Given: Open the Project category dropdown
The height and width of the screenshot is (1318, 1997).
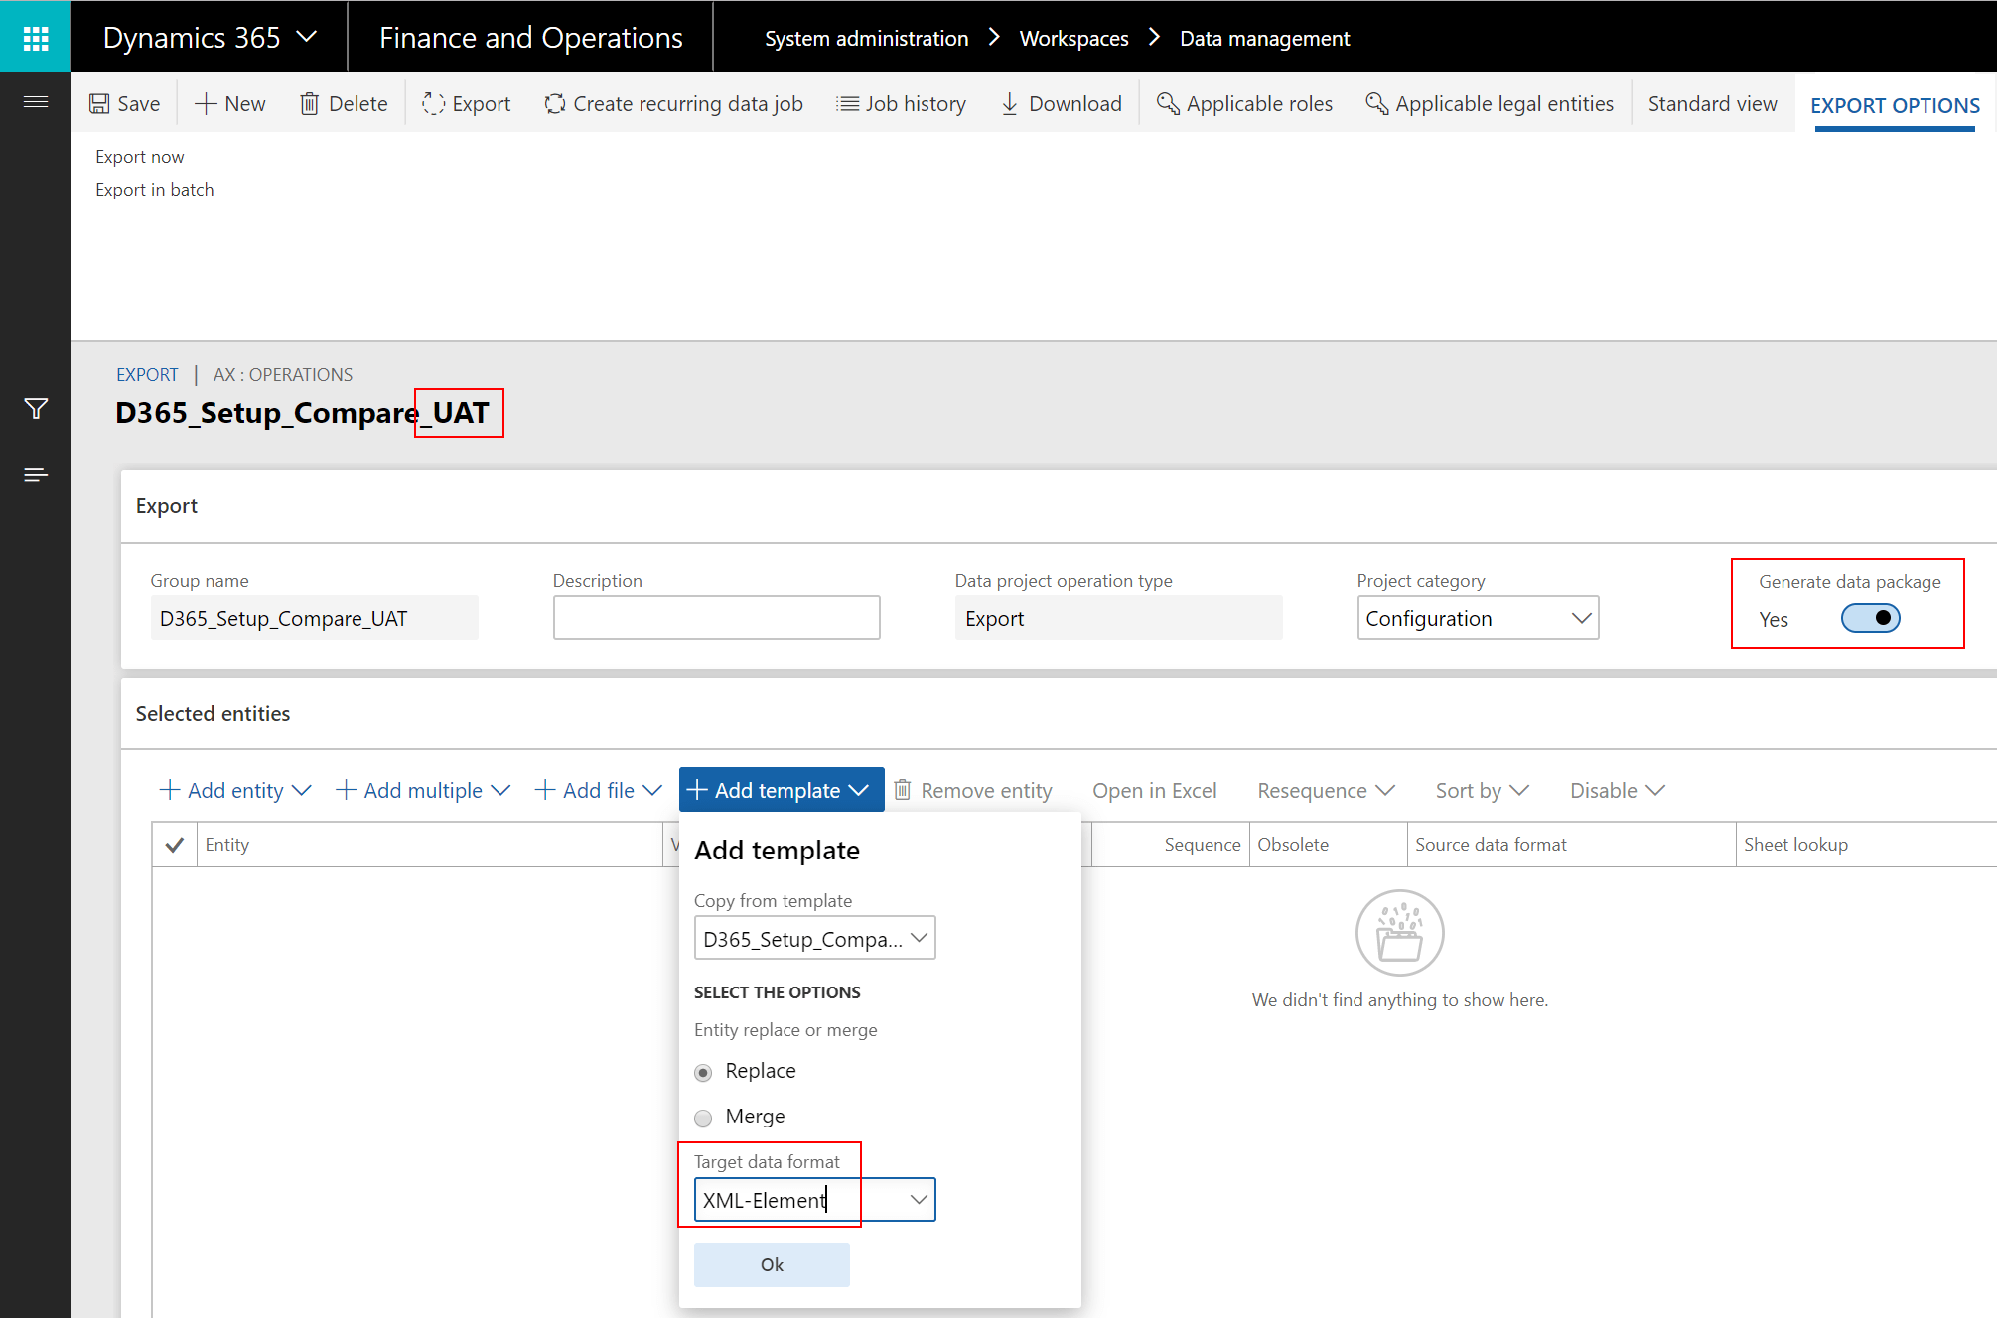Looking at the screenshot, I should point(1581,617).
